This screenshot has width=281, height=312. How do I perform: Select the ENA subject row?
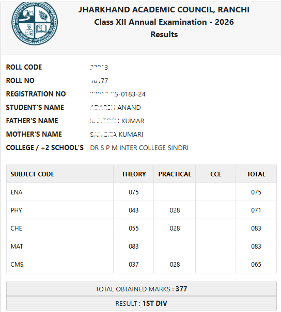(x=142, y=192)
